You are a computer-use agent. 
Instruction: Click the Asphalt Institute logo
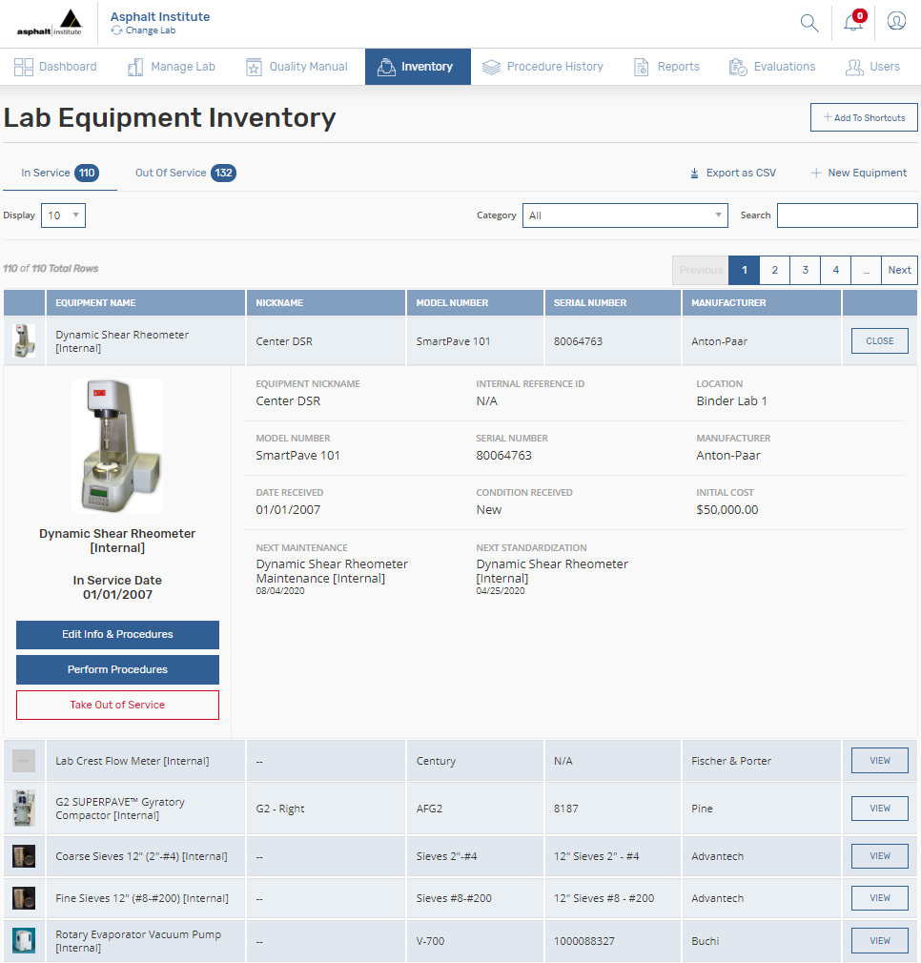pyautogui.click(x=50, y=23)
